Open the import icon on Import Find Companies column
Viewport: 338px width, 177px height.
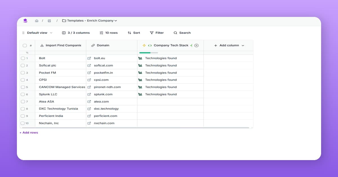click(42, 45)
